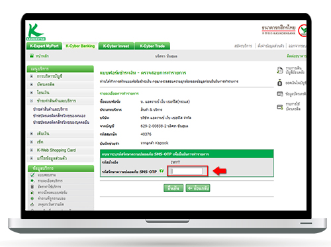Open the download forms link
This screenshot has width=331, height=247.
tap(52, 193)
